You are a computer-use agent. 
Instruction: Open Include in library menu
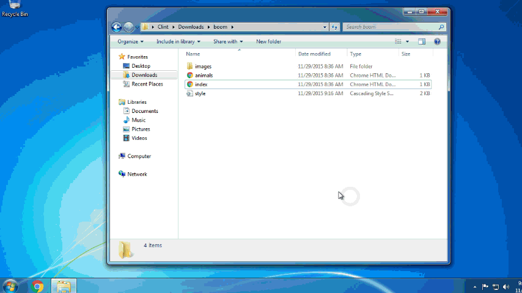pos(178,42)
